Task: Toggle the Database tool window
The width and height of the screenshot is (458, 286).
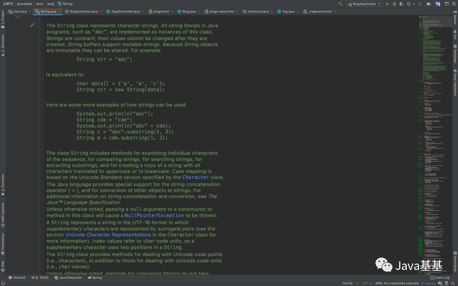Action: 455,54
